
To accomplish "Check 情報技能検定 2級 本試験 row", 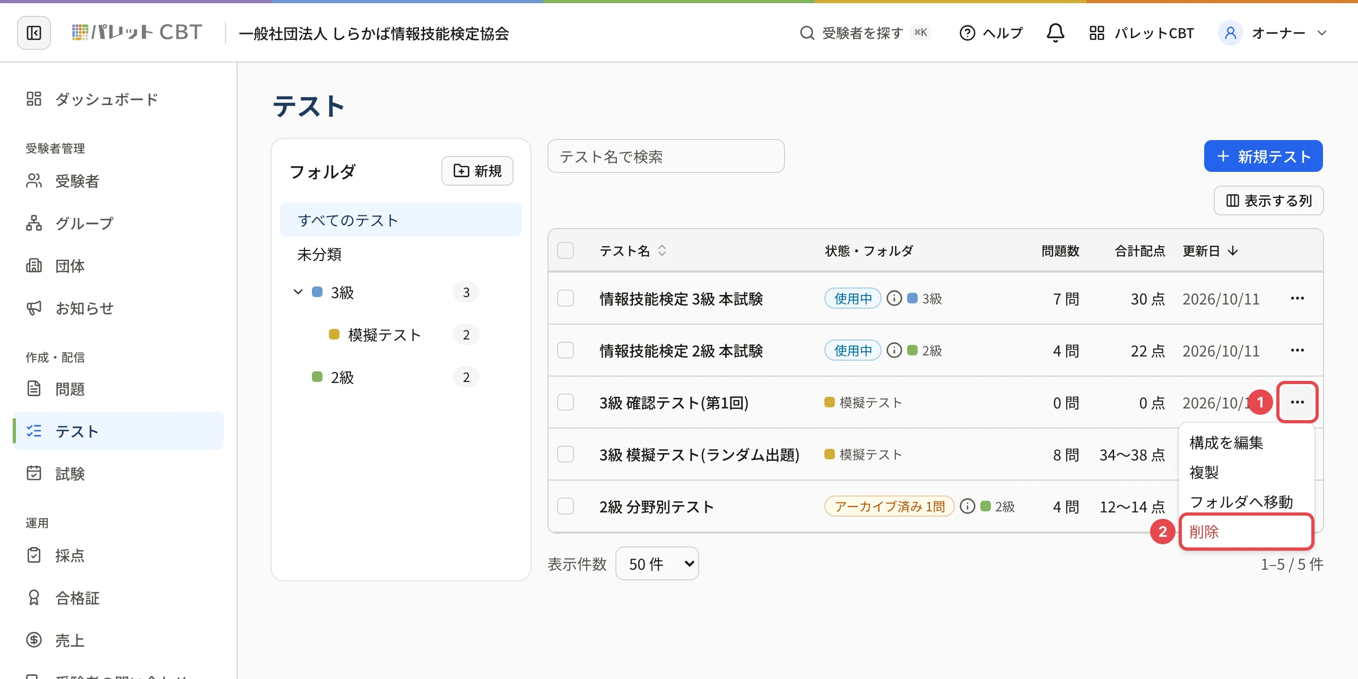I will tap(565, 350).
